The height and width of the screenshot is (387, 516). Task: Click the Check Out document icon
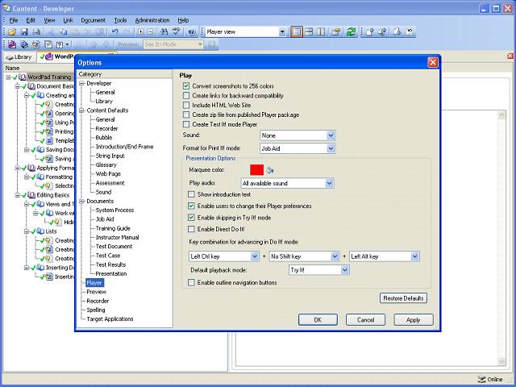pos(397,32)
